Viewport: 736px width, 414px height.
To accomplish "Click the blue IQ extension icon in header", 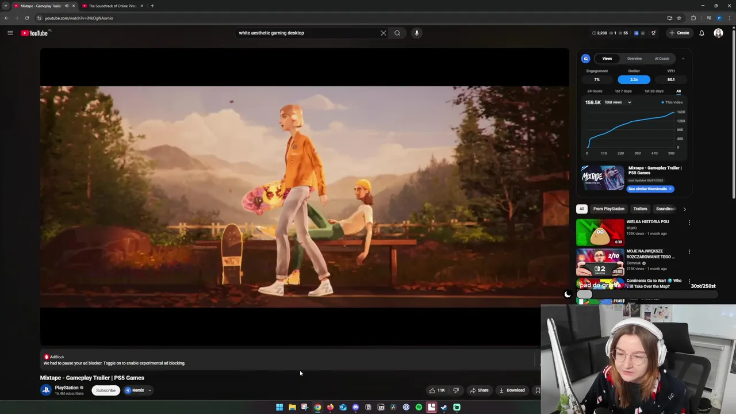I will pos(636,33).
